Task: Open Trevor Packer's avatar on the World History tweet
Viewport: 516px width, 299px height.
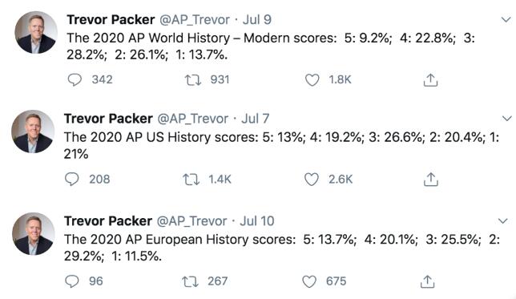Action: (x=36, y=32)
